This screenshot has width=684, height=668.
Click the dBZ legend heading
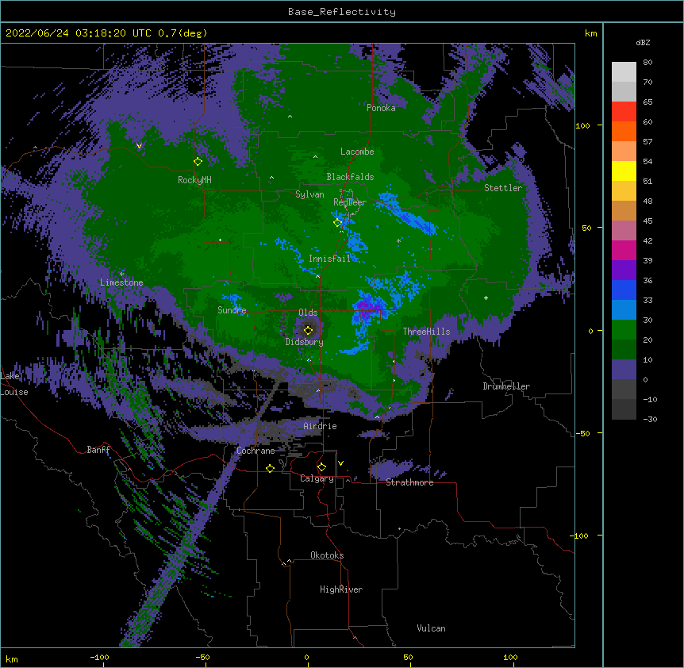point(643,42)
